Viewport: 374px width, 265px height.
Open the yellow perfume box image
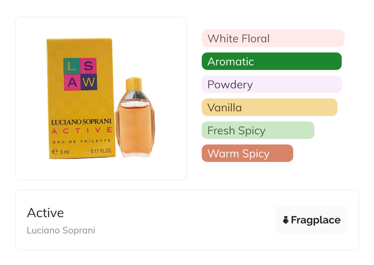81,98
